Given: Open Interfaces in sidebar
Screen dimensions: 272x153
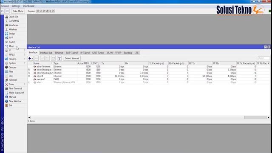Looking at the screenshot, I should pos(14,25).
